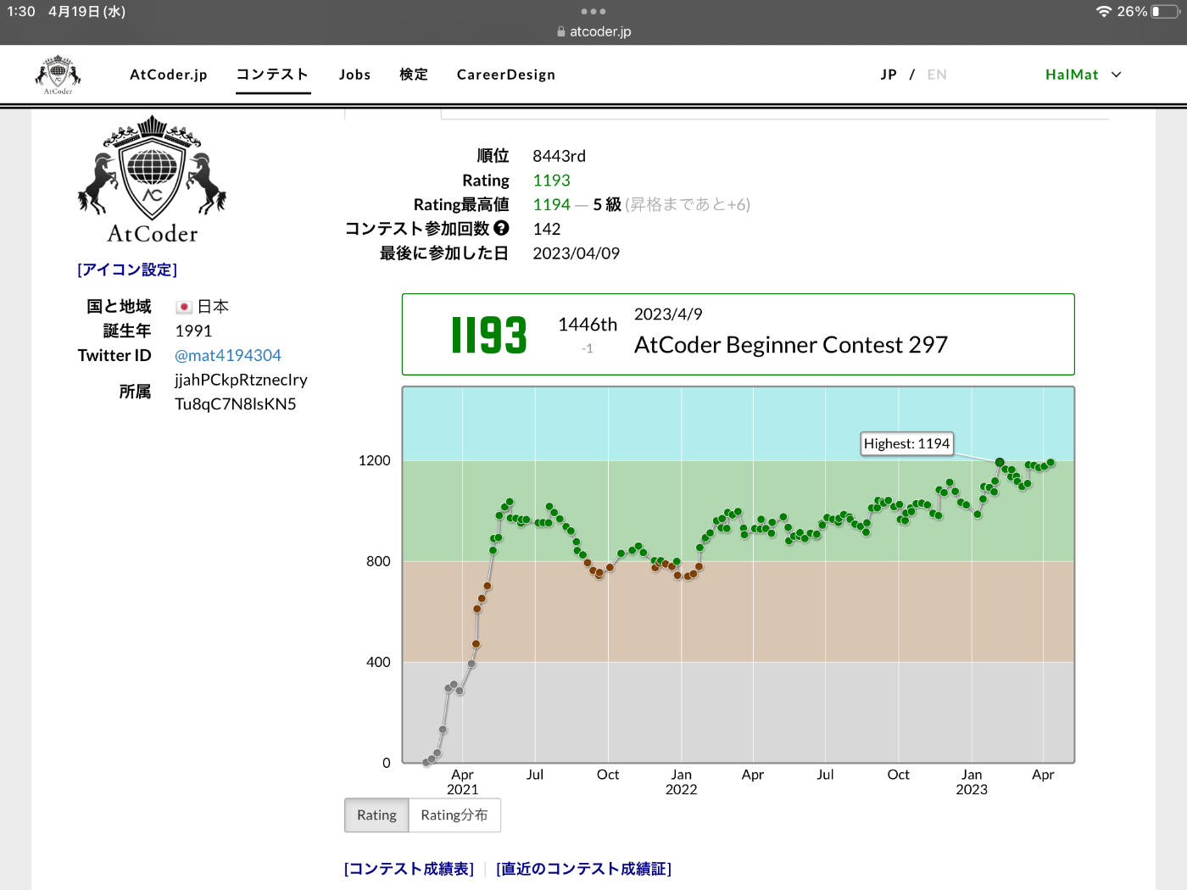Click the 日本 country text
The image size is (1187, 890).
[x=213, y=307]
